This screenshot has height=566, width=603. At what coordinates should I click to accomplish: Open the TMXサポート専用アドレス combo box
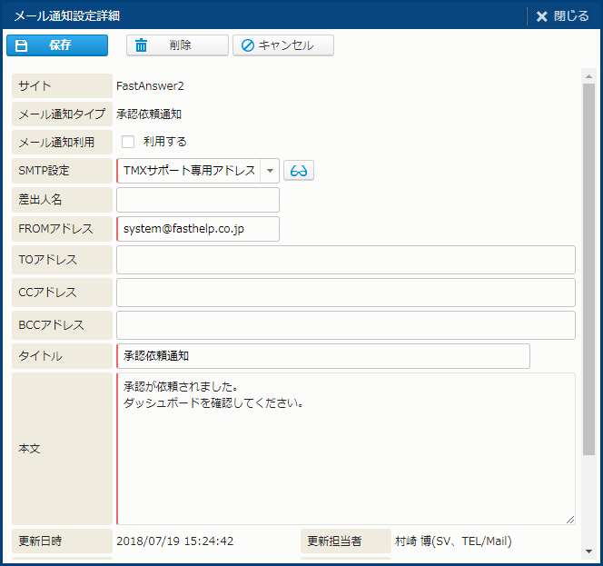(x=189, y=171)
